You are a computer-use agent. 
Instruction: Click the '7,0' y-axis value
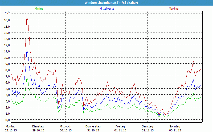click(x=7, y=76)
